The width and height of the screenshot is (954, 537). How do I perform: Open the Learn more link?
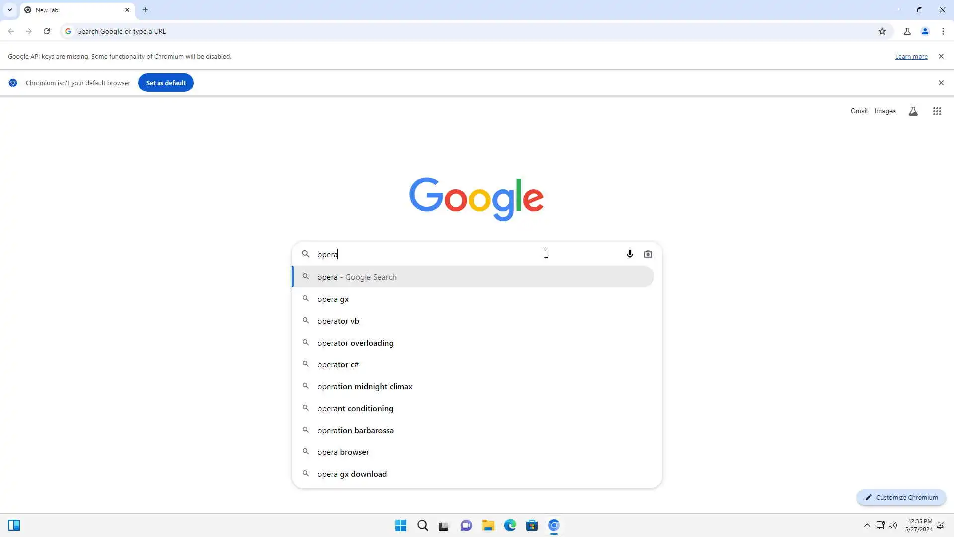pos(911,57)
